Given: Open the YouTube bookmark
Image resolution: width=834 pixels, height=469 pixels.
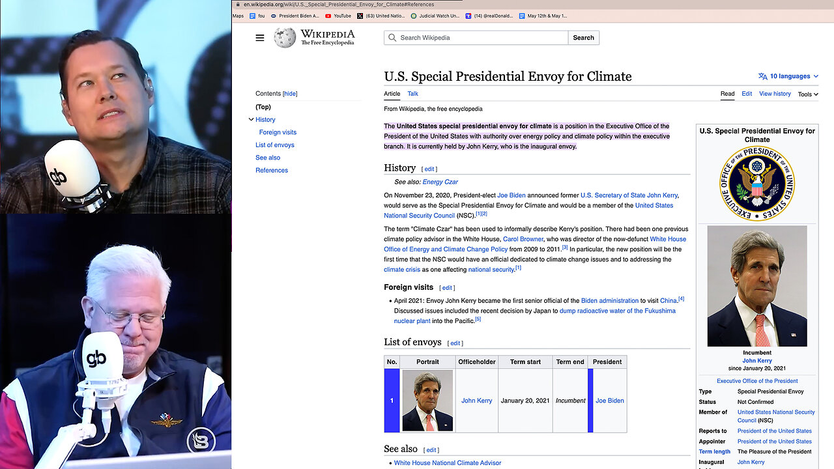Looking at the screenshot, I should (x=338, y=16).
